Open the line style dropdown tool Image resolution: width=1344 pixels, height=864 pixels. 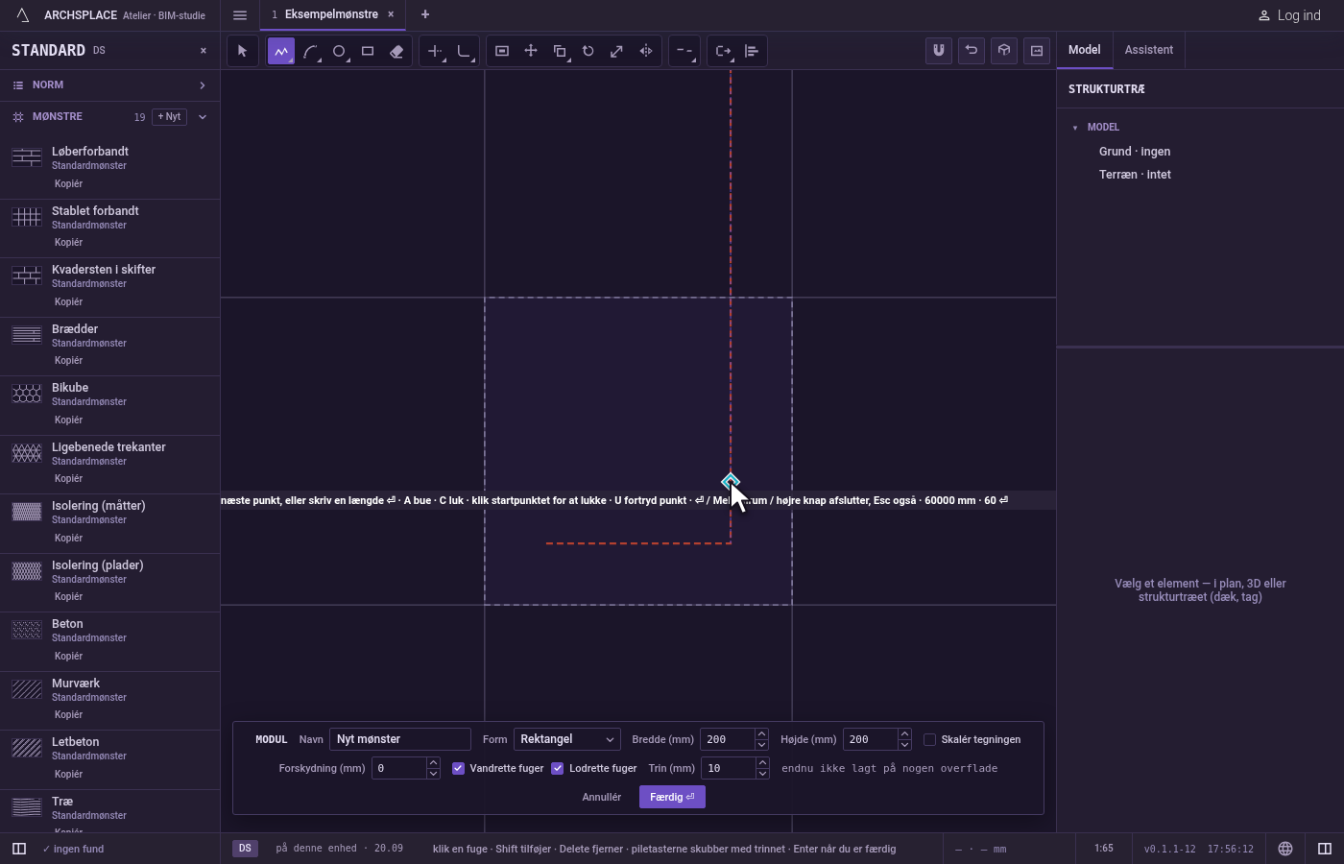(684, 51)
